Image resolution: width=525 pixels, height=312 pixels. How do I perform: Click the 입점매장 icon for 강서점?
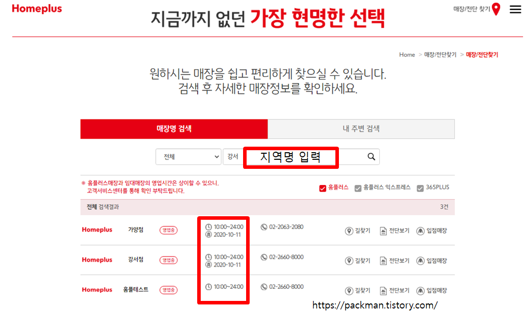point(420,261)
